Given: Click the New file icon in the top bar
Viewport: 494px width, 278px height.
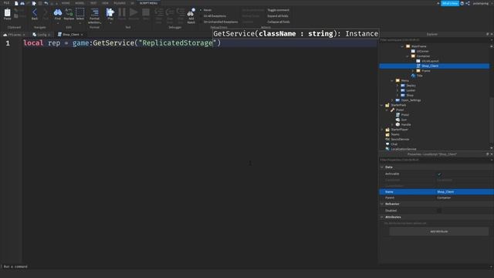Looking at the screenshot, I should (16, 3).
